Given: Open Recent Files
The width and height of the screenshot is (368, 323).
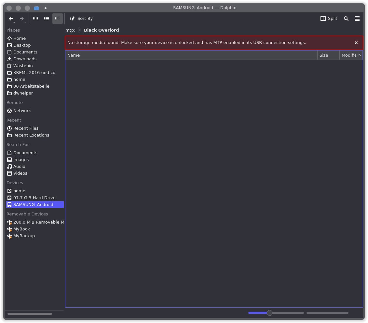Looking at the screenshot, I should [35, 128].
